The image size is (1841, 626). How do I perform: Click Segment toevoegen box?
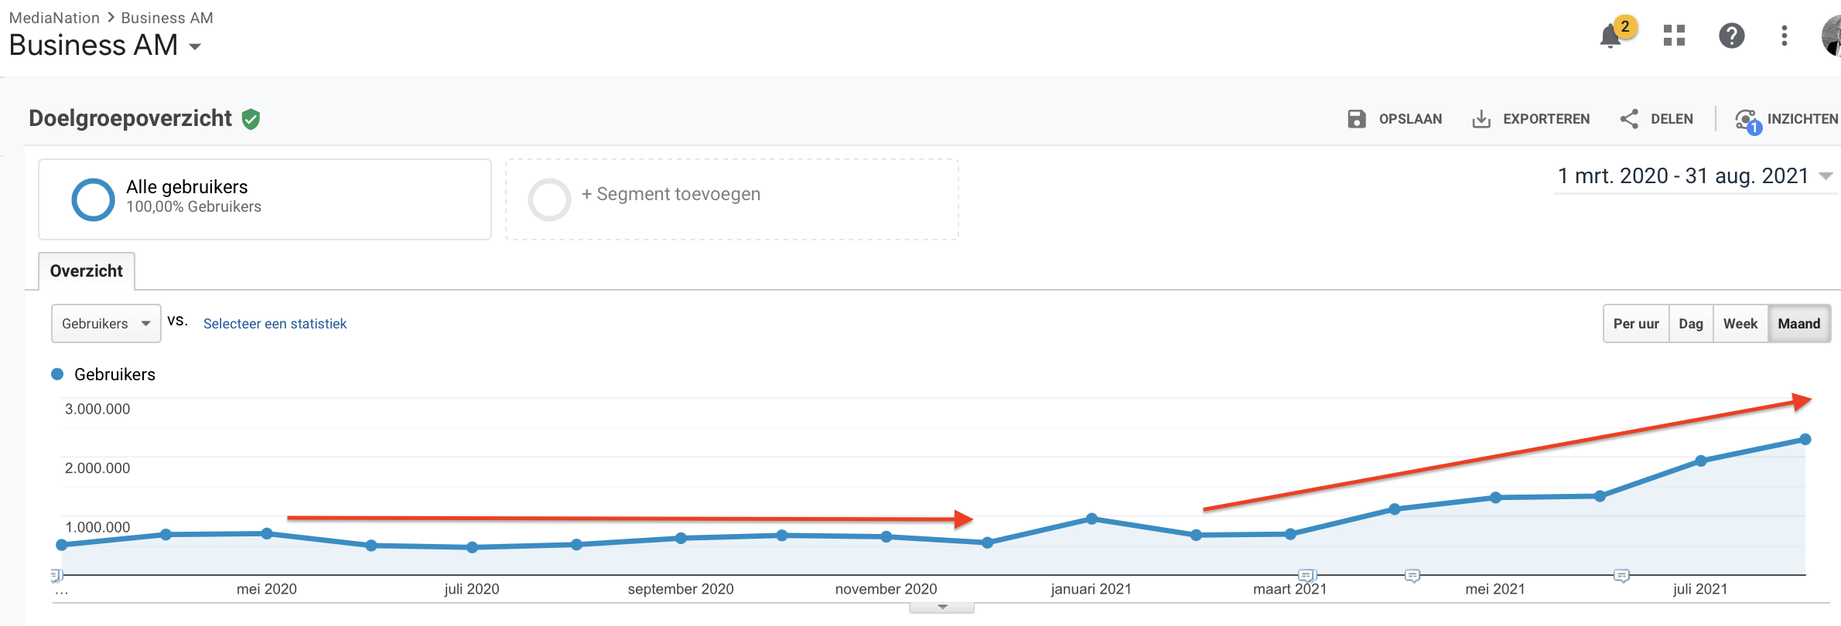click(x=732, y=199)
